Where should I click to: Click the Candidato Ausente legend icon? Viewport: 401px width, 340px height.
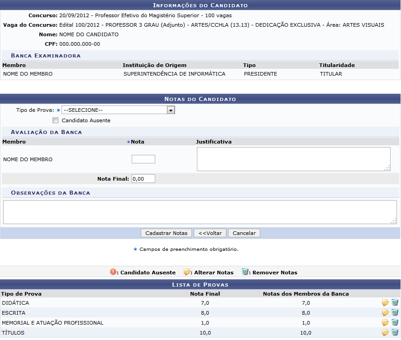(x=113, y=272)
